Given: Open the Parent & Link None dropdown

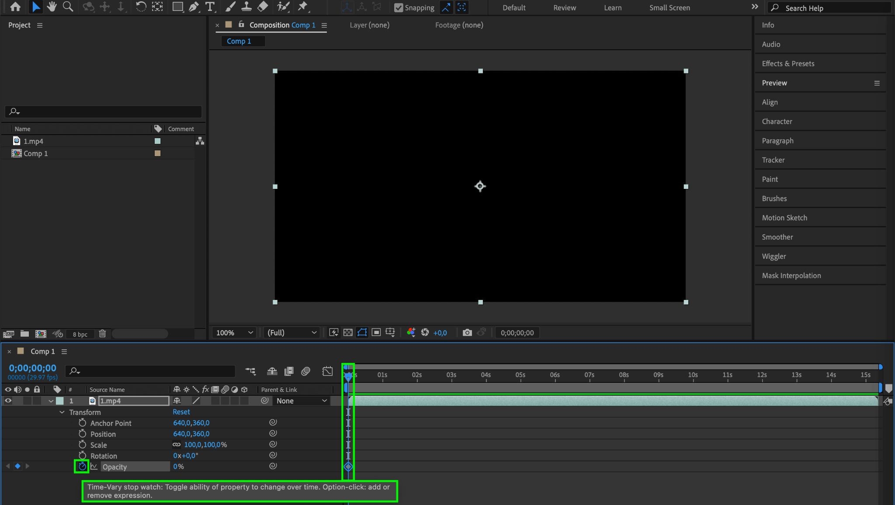Looking at the screenshot, I should click(x=302, y=401).
